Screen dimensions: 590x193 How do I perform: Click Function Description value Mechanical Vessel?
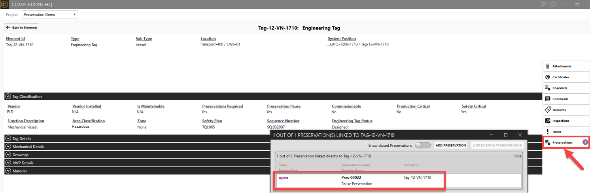(x=22, y=127)
